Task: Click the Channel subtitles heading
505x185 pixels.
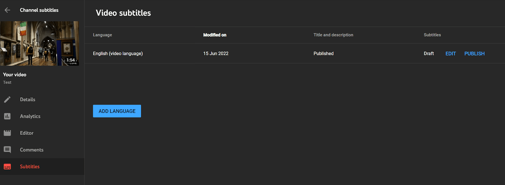Action: (39, 10)
